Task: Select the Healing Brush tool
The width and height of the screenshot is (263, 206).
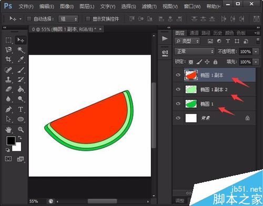Action: click(x=8, y=70)
